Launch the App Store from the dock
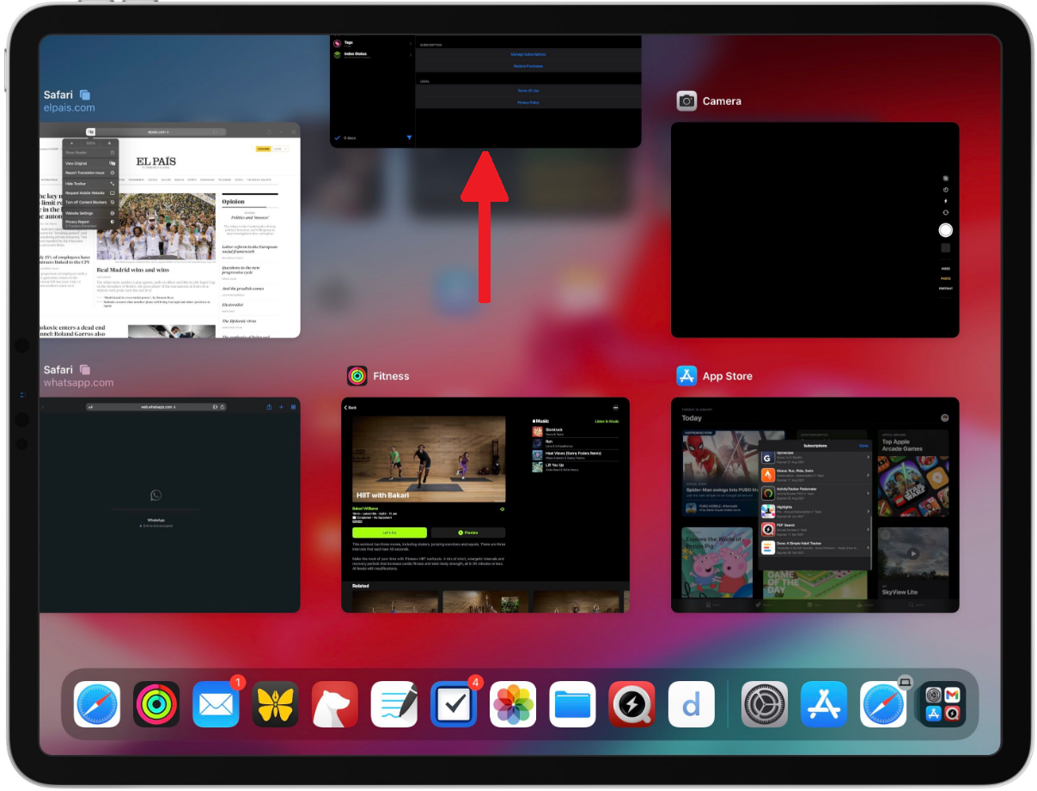 click(x=823, y=703)
